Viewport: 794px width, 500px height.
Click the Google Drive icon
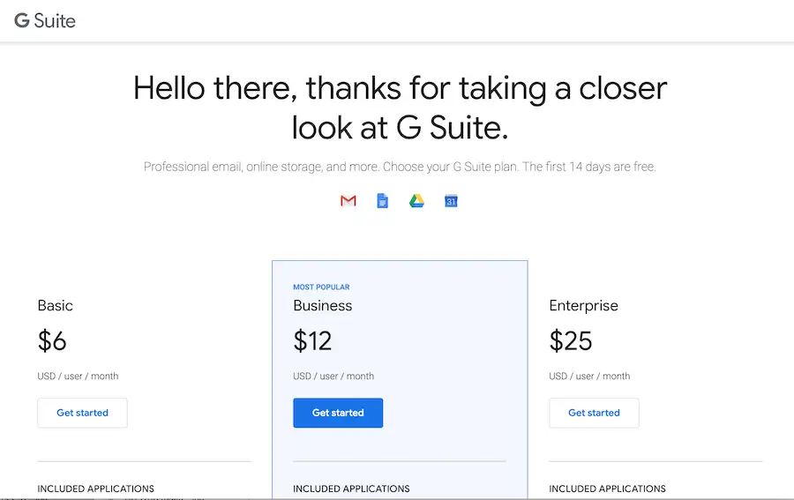point(416,201)
